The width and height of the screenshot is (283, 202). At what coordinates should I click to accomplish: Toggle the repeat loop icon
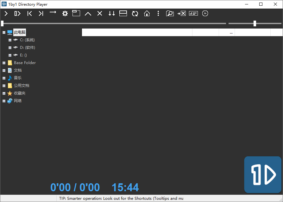[x=135, y=13]
